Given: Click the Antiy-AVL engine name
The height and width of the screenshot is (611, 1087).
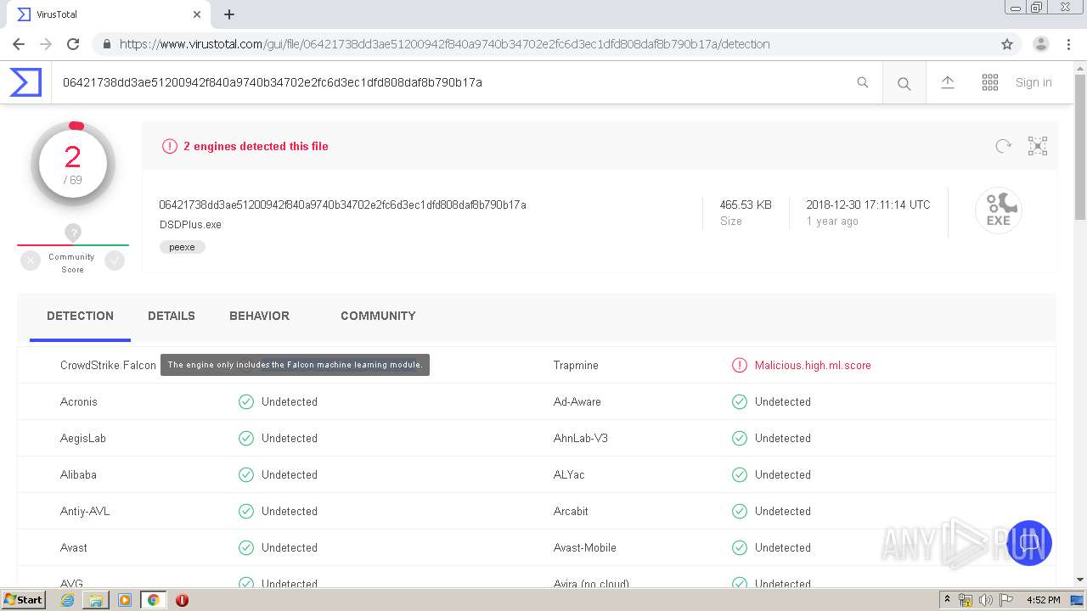Looking at the screenshot, I should (85, 511).
